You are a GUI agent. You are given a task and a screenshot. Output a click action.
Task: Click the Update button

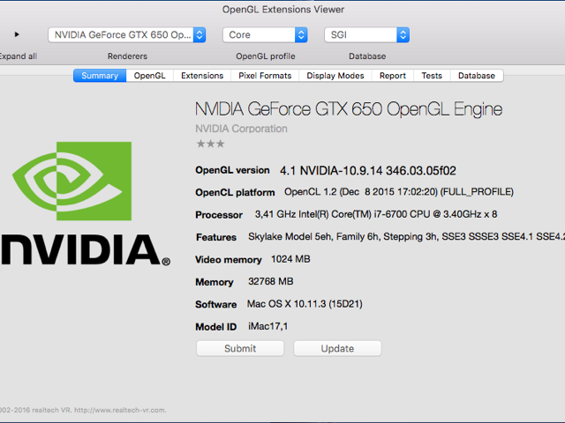pos(337,349)
